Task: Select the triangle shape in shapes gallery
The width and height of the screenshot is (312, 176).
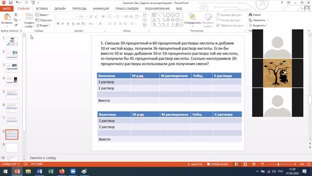Action: pos(155,20)
